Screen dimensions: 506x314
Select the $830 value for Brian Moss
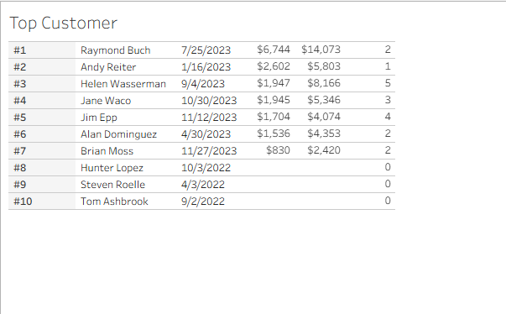point(278,150)
